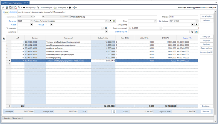This screenshot has width=218, height=124.
Task: Click the Επιπλέον... button
Action: point(206,106)
